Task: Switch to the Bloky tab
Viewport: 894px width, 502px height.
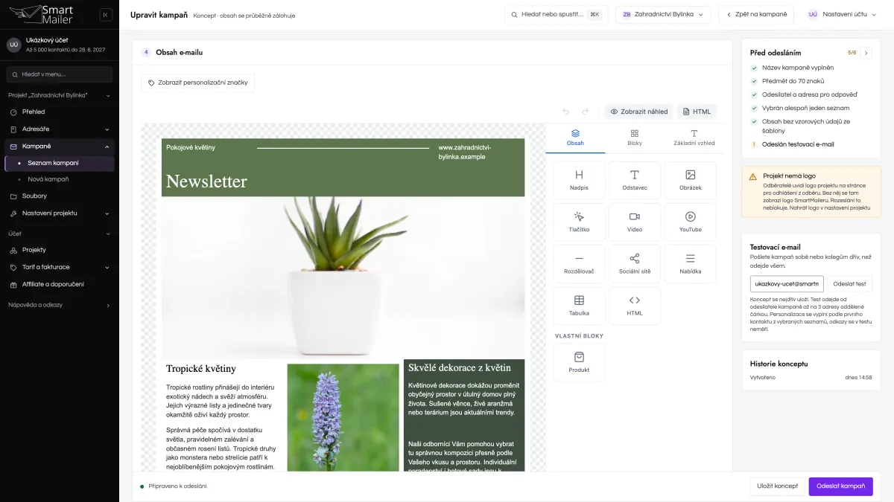Action: point(635,138)
